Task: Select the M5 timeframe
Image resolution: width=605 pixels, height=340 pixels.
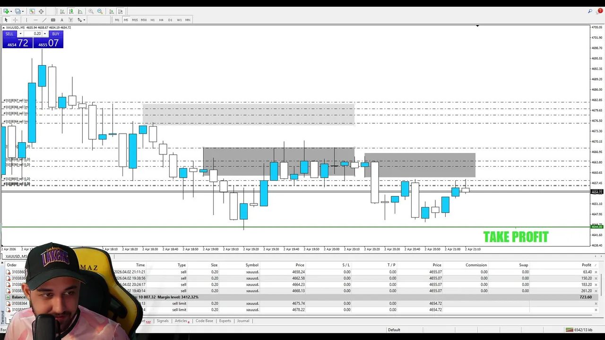Action: point(126,20)
